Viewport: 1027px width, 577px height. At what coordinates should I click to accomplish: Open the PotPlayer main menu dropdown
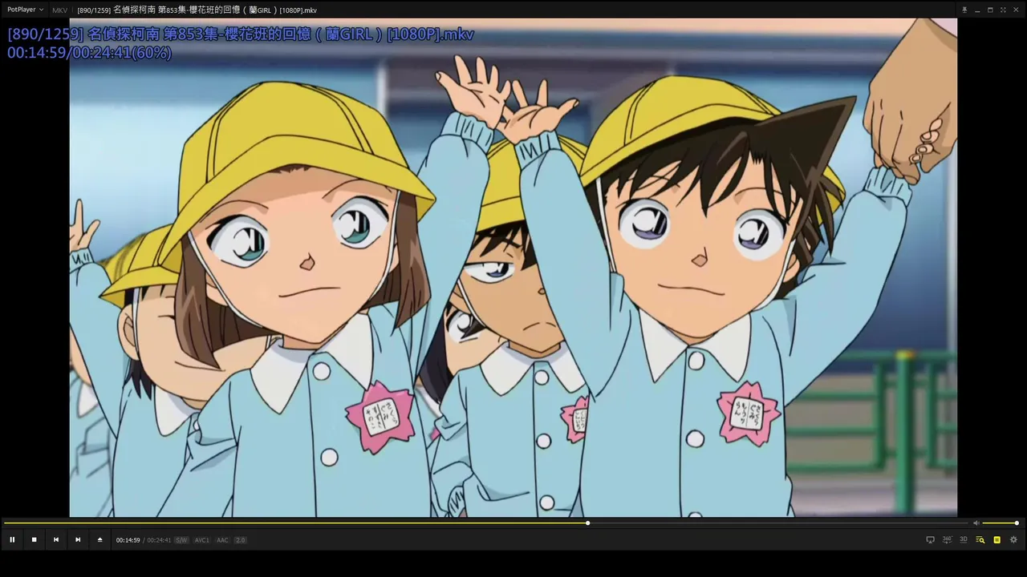25,10
